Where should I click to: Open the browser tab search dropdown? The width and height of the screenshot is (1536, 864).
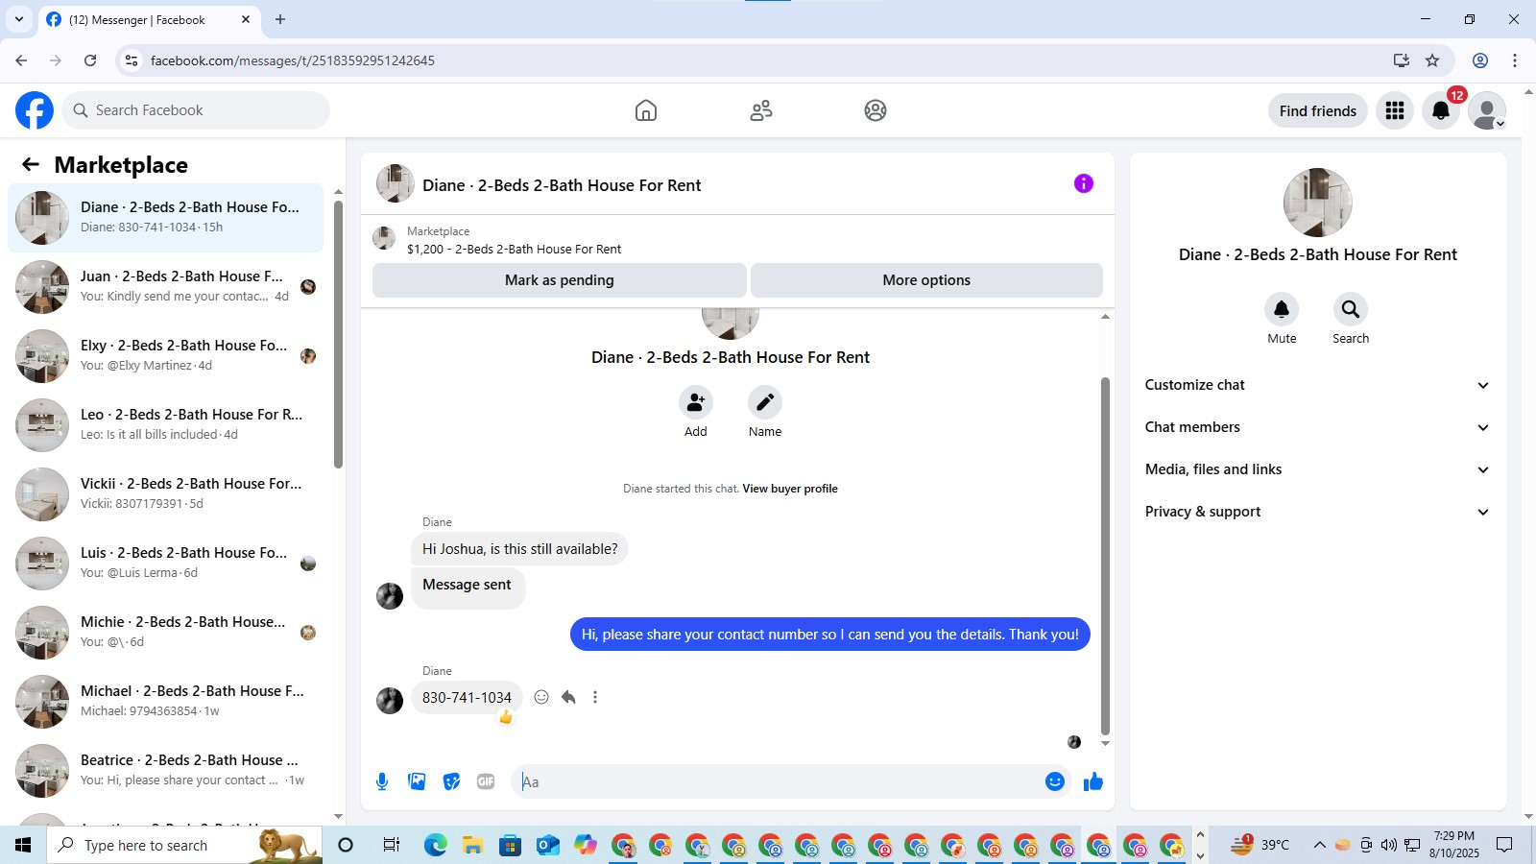point(18,19)
